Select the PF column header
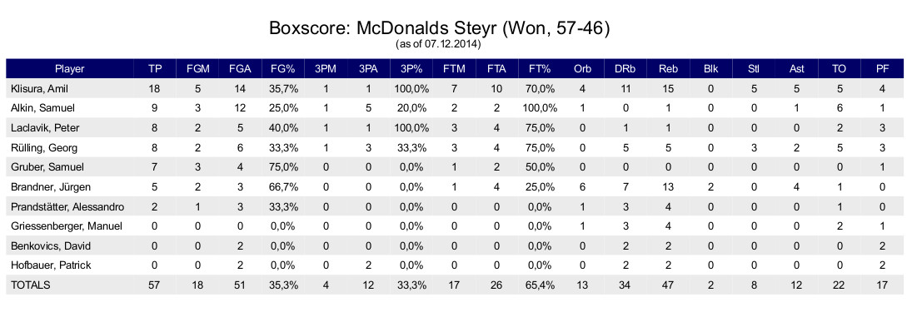 click(x=883, y=69)
